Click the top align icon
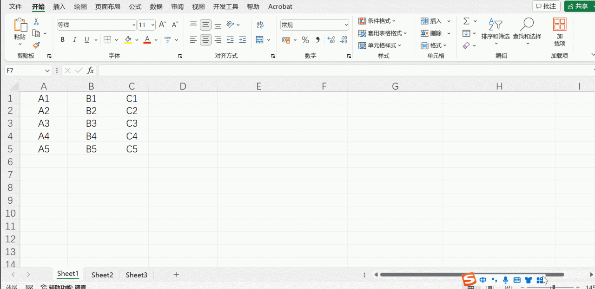 click(193, 25)
